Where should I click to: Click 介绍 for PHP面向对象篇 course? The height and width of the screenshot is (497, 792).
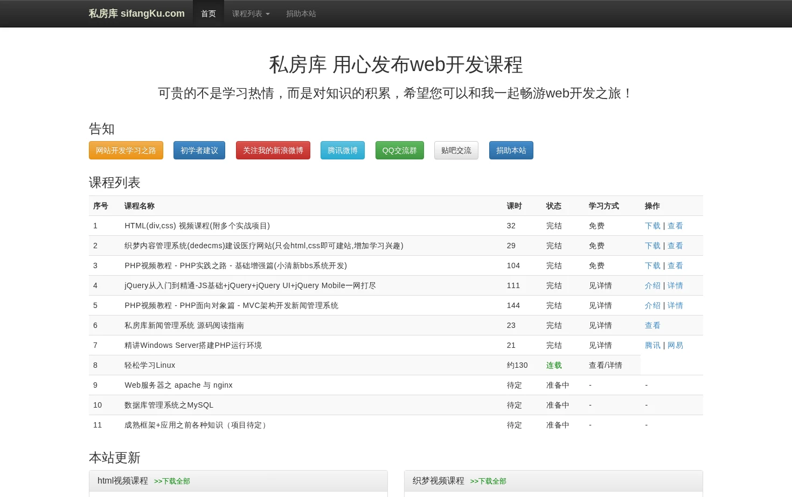point(652,305)
